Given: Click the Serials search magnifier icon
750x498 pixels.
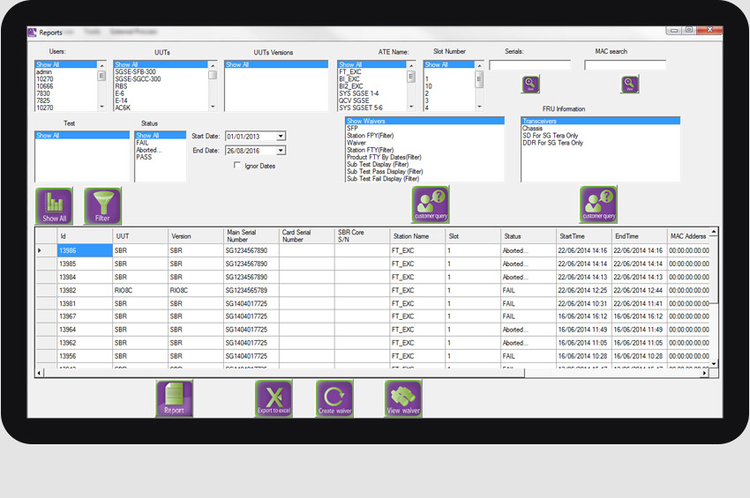Looking at the screenshot, I should coord(531,85).
